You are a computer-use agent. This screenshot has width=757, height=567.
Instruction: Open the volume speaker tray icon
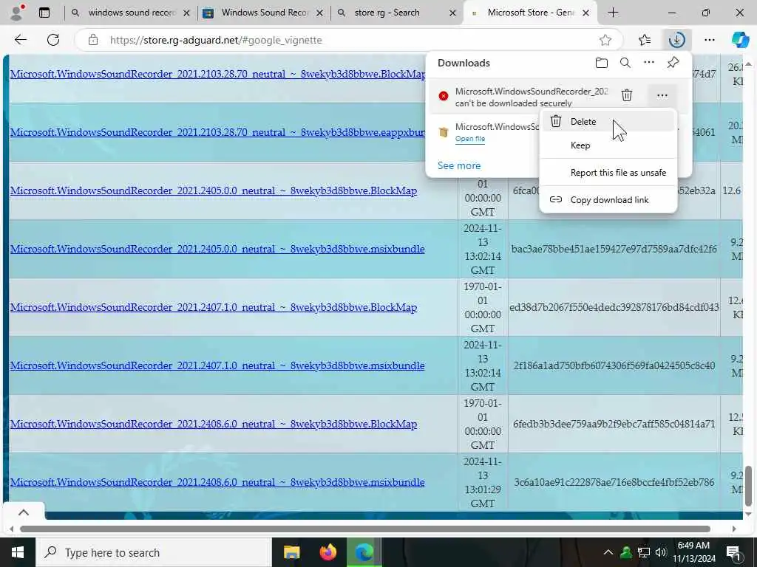point(661,552)
